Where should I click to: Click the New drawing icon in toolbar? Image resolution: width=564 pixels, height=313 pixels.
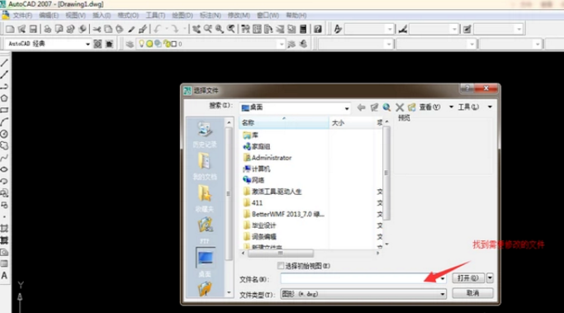(10, 29)
